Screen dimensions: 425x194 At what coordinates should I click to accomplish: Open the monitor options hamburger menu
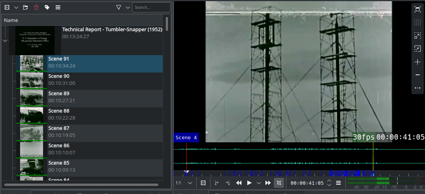pos(338,183)
